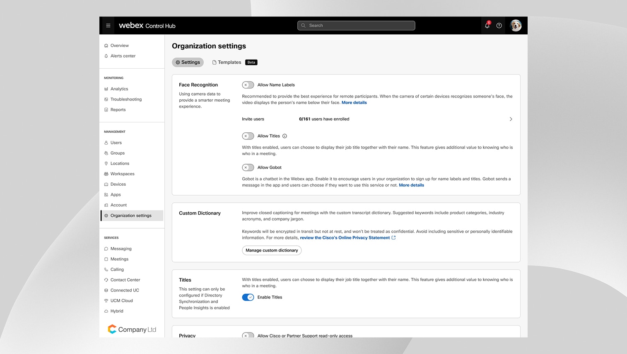Switch to the Templates tab

tap(227, 62)
